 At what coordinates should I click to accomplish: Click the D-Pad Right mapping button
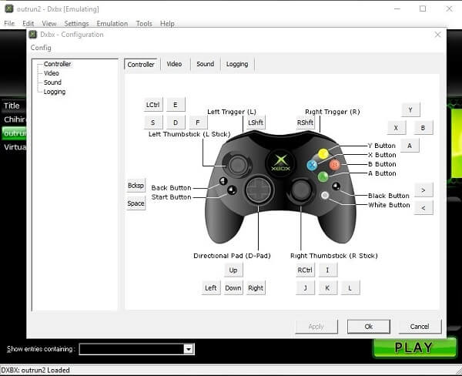tap(256, 288)
